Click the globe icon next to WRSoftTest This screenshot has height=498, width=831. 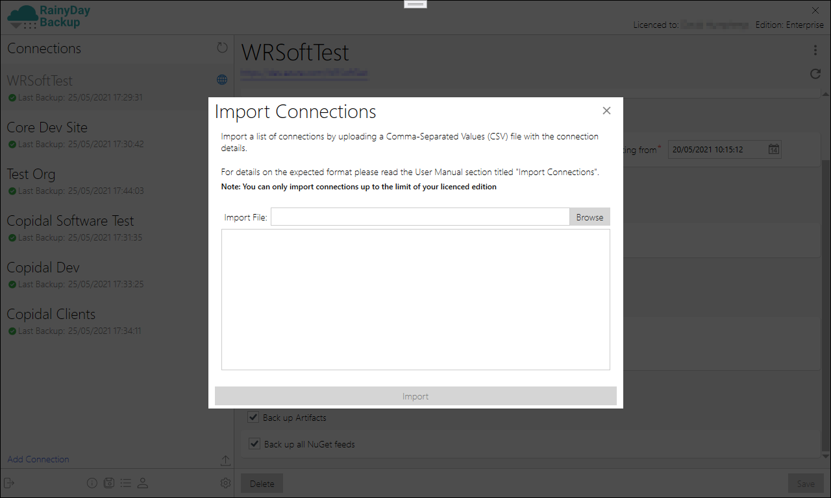tap(222, 80)
